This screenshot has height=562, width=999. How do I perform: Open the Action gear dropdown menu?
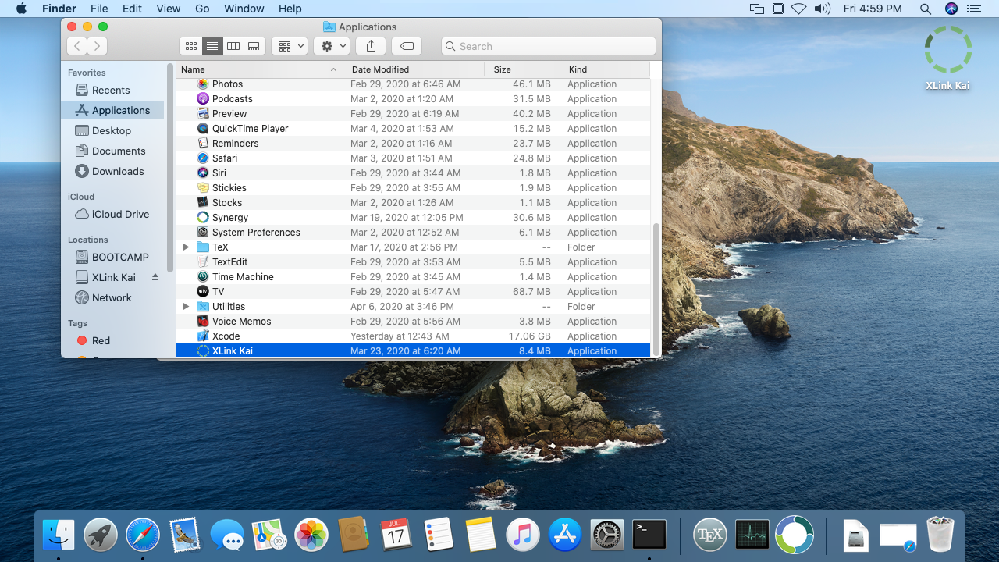pos(331,46)
